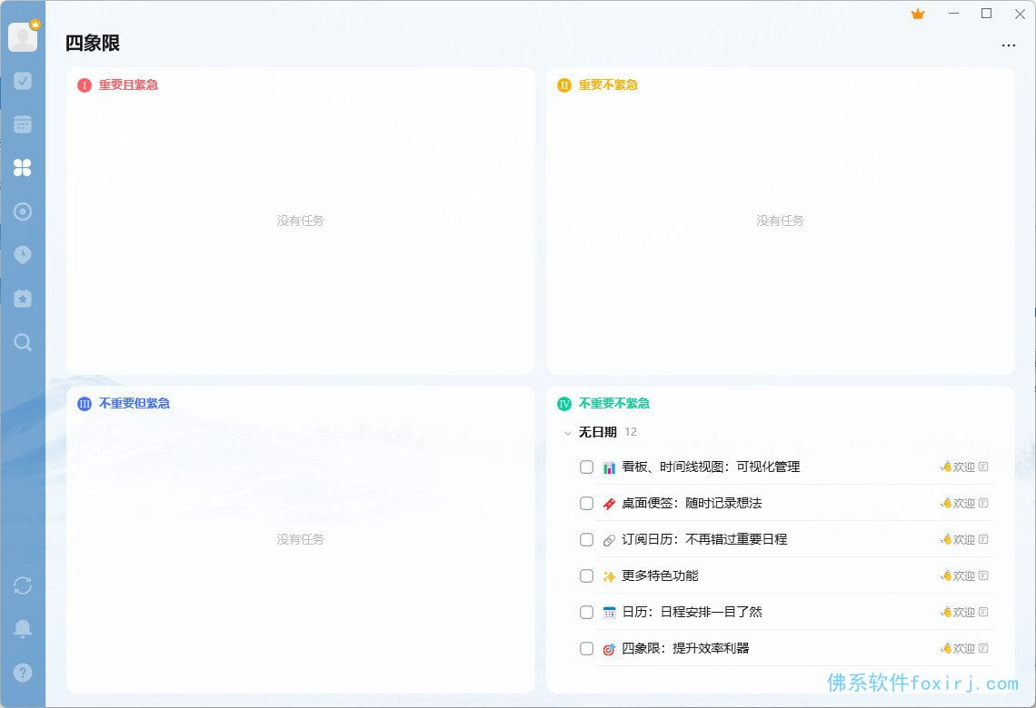The height and width of the screenshot is (708, 1036).
Task: Open task 桌面便签：随时记录想法
Action: point(691,504)
